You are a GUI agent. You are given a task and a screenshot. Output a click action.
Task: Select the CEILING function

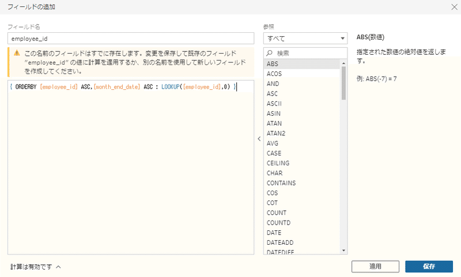(x=301, y=163)
